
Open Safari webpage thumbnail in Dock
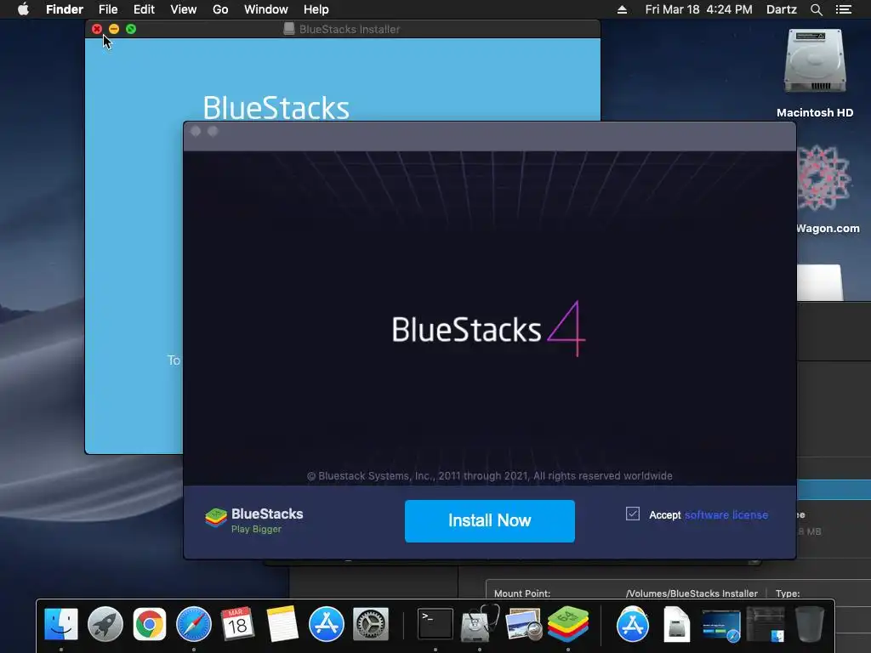(x=721, y=625)
